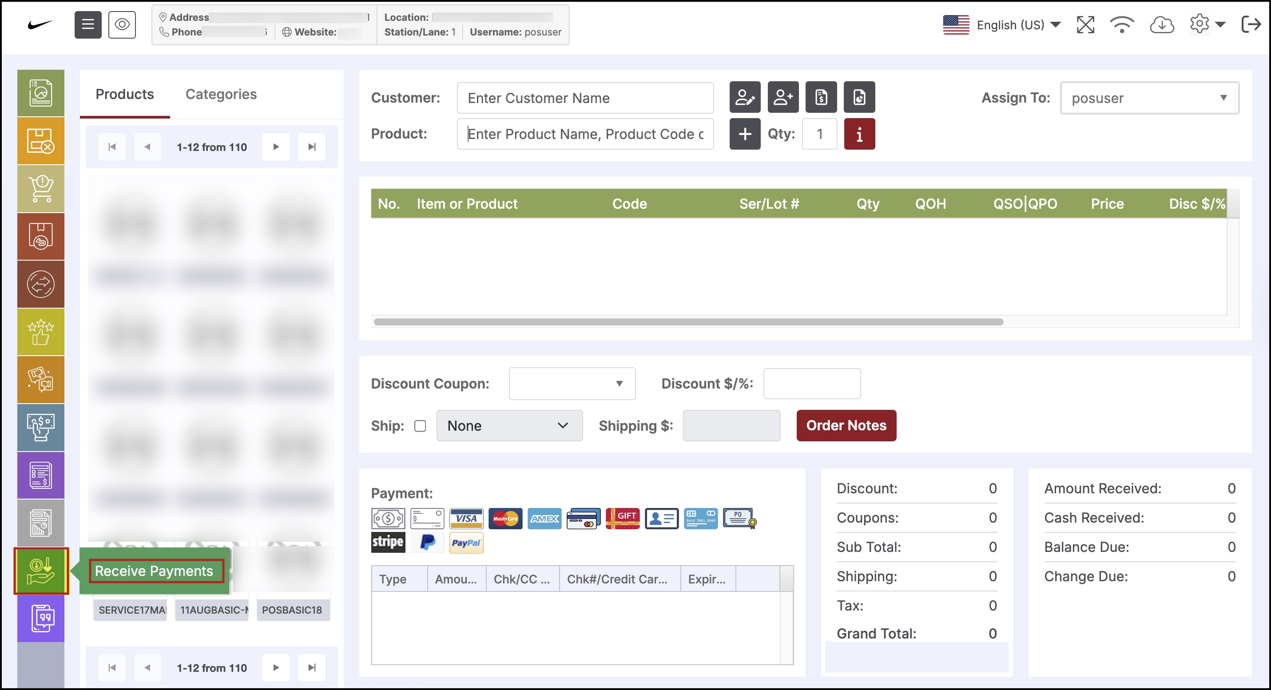Screen dimensions: 1271x690
Task: Open the exchange arrows icon in sidebar
Action: pyautogui.click(x=40, y=284)
